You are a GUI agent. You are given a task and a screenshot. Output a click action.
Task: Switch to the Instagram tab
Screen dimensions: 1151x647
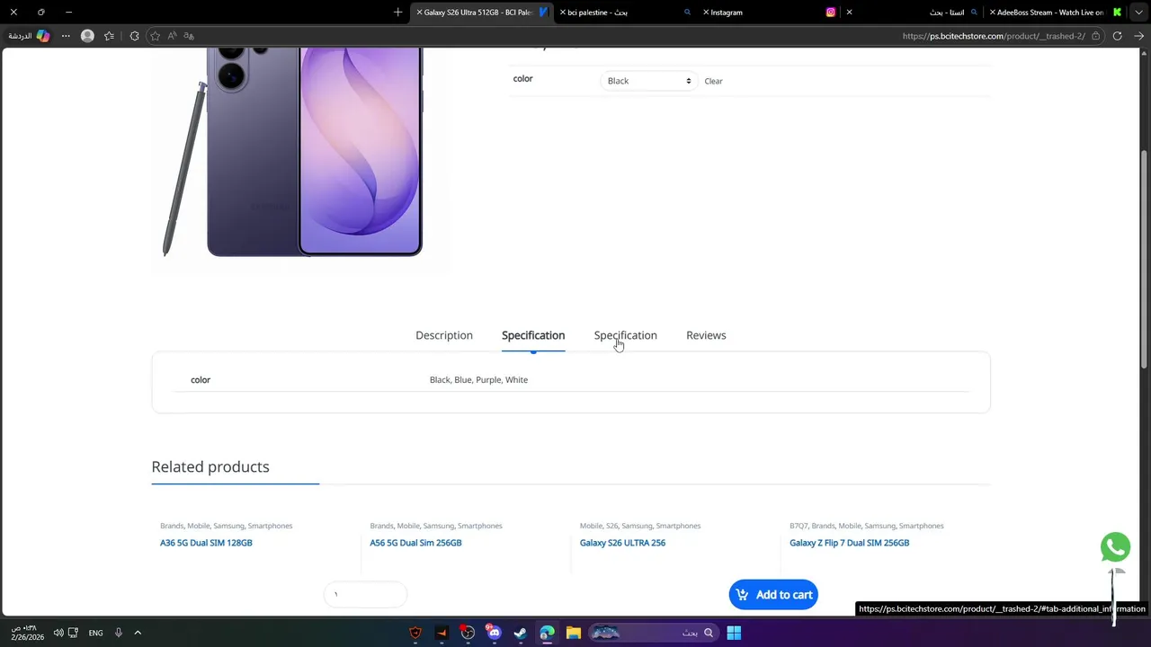click(771, 13)
